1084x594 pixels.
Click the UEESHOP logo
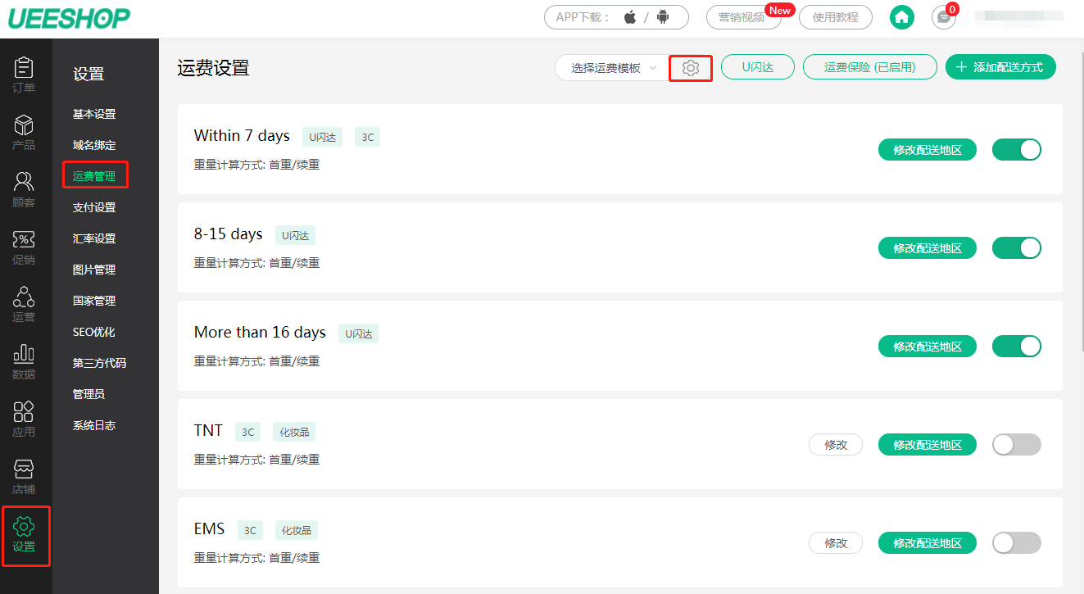coord(70,17)
